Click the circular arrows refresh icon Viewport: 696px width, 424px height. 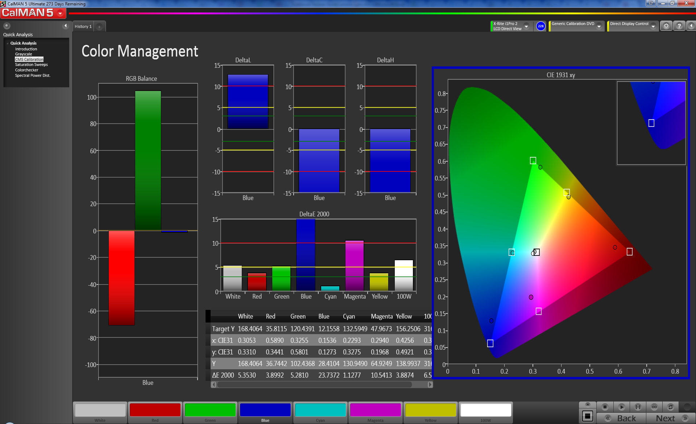coord(671,407)
